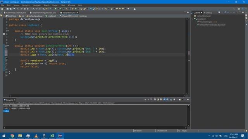The image size is (248, 139).
Task: Click the Outline focus/sort icon
Action: click(219, 12)
